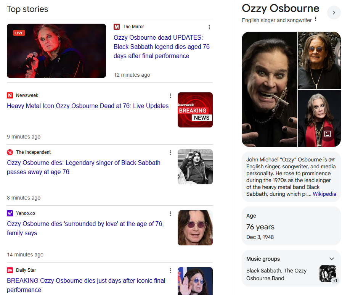The width and height of the screenshot is (350, 295).
Task: Open The Independent story three-dot menu
Action: point(170,153)
